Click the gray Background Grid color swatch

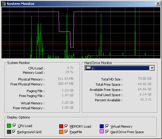click(x=9, y=132)
